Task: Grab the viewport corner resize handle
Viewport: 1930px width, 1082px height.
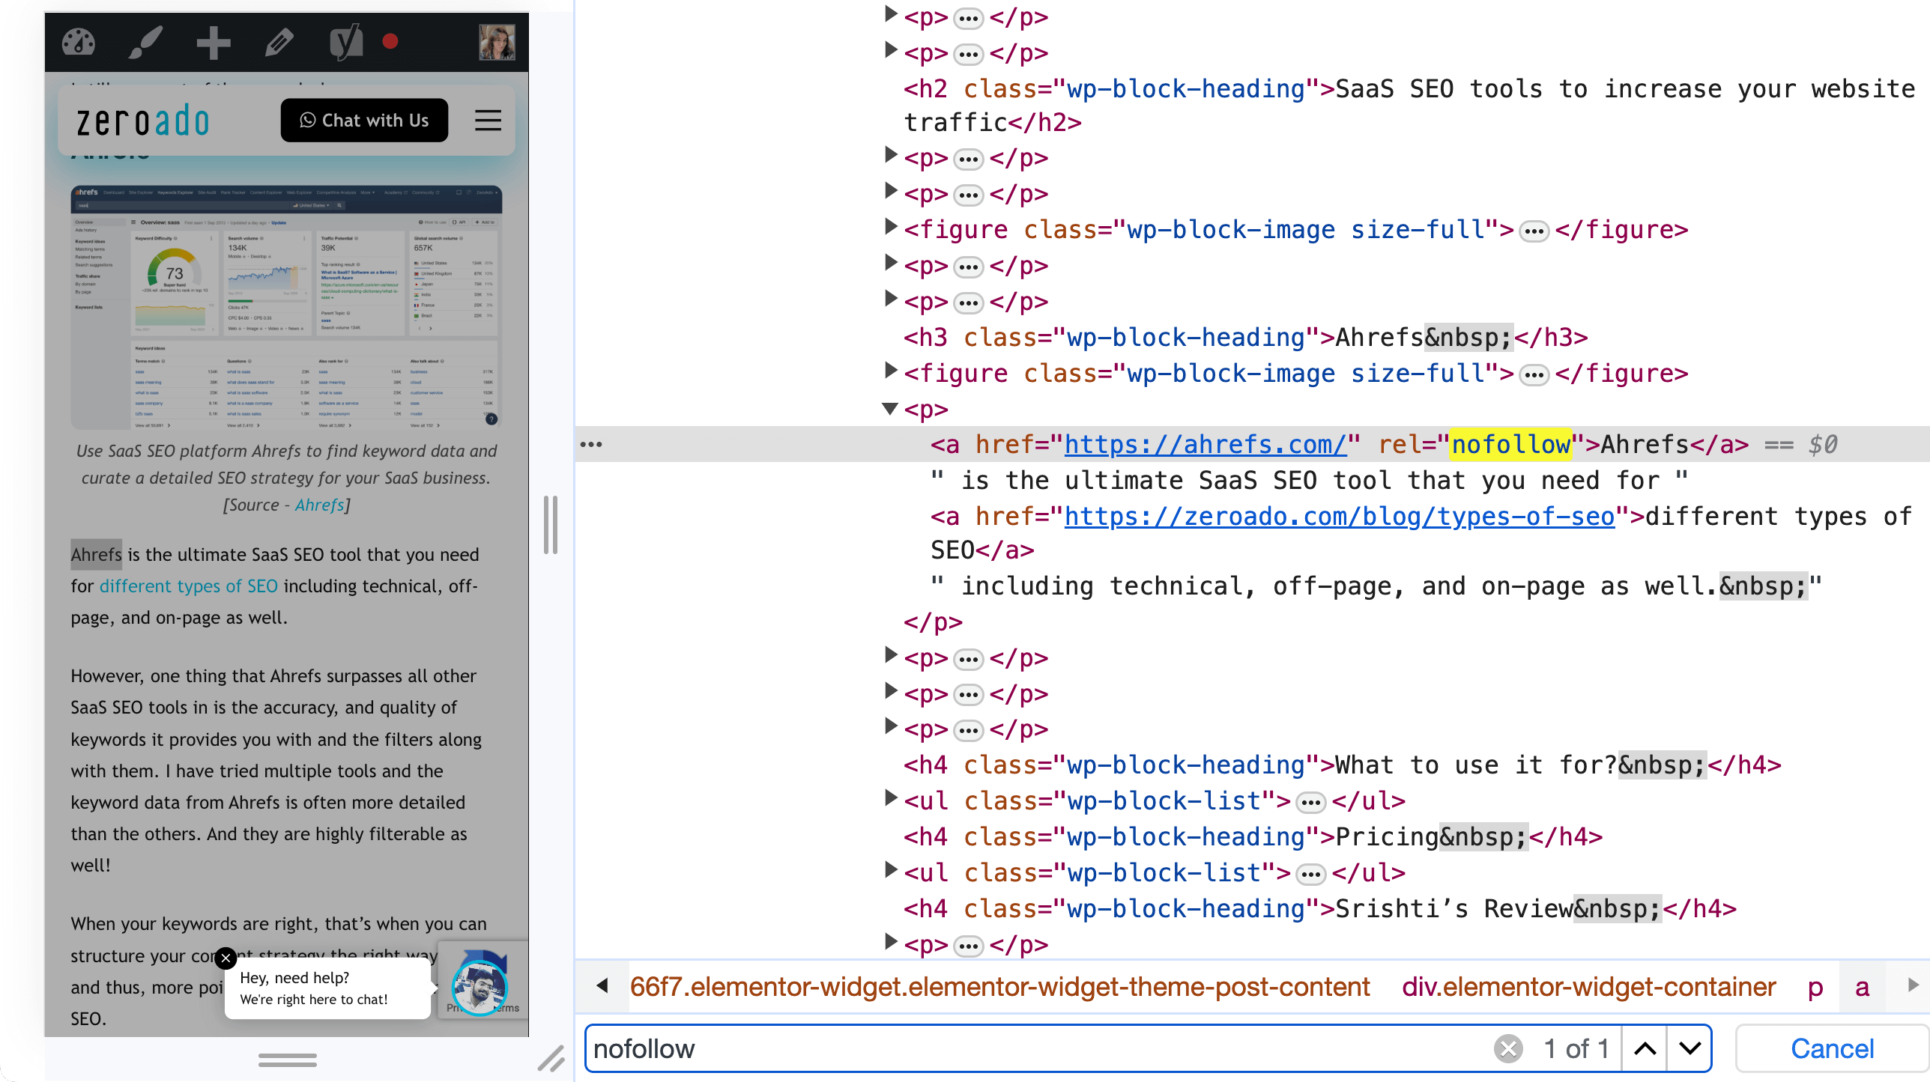Action: tap(551, 1058)
